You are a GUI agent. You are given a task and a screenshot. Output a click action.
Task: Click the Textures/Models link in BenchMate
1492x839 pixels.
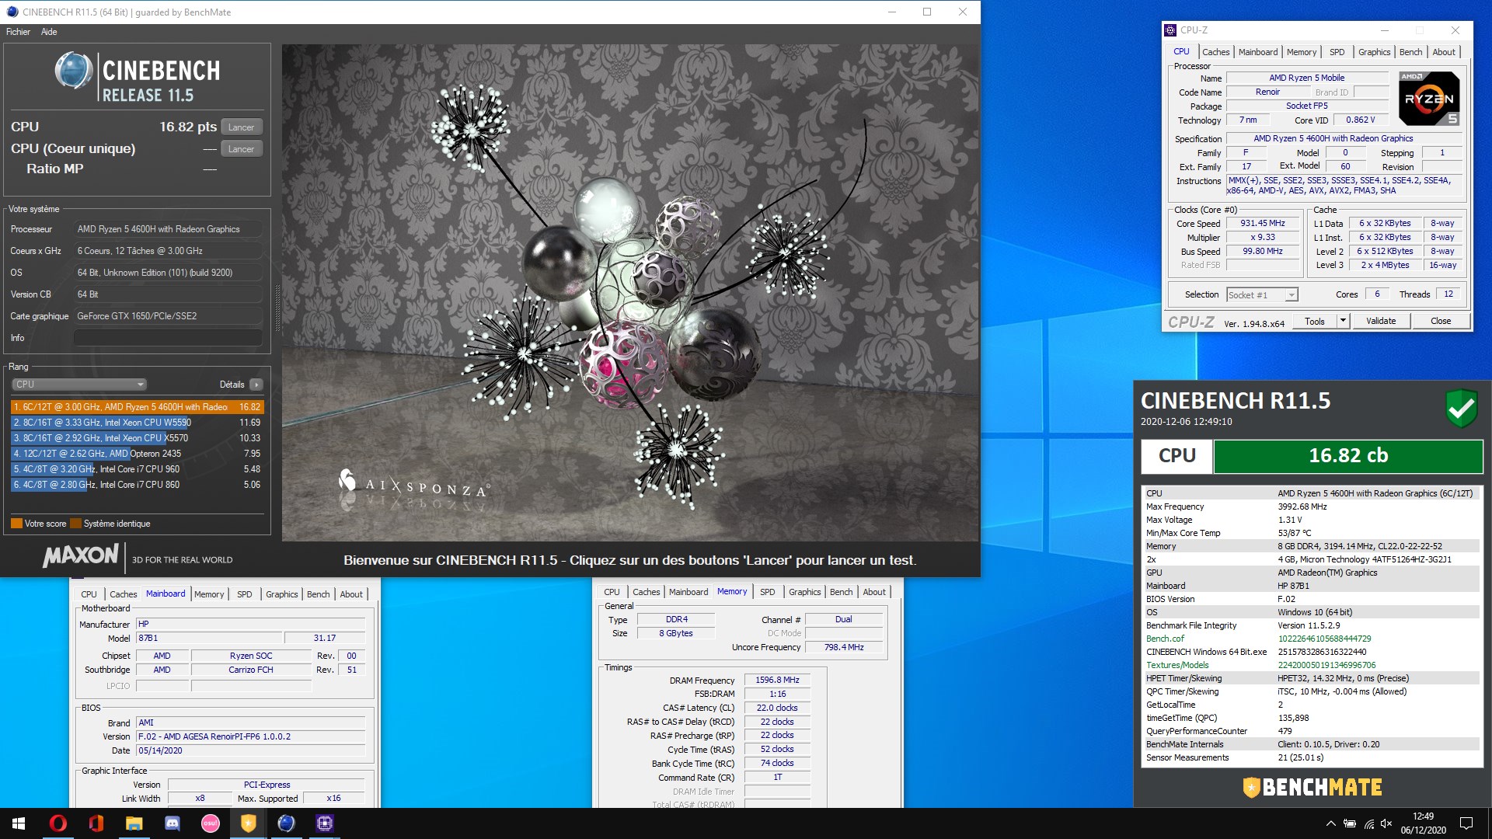1177,665
